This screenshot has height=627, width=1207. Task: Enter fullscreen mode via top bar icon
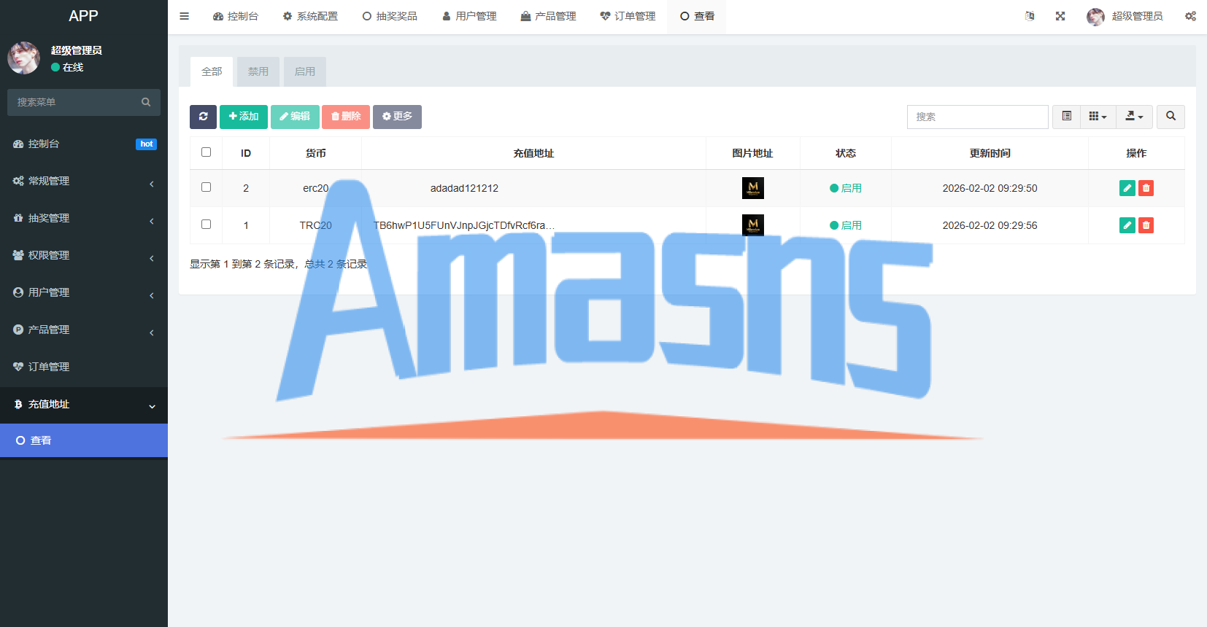click(1060, 16)
